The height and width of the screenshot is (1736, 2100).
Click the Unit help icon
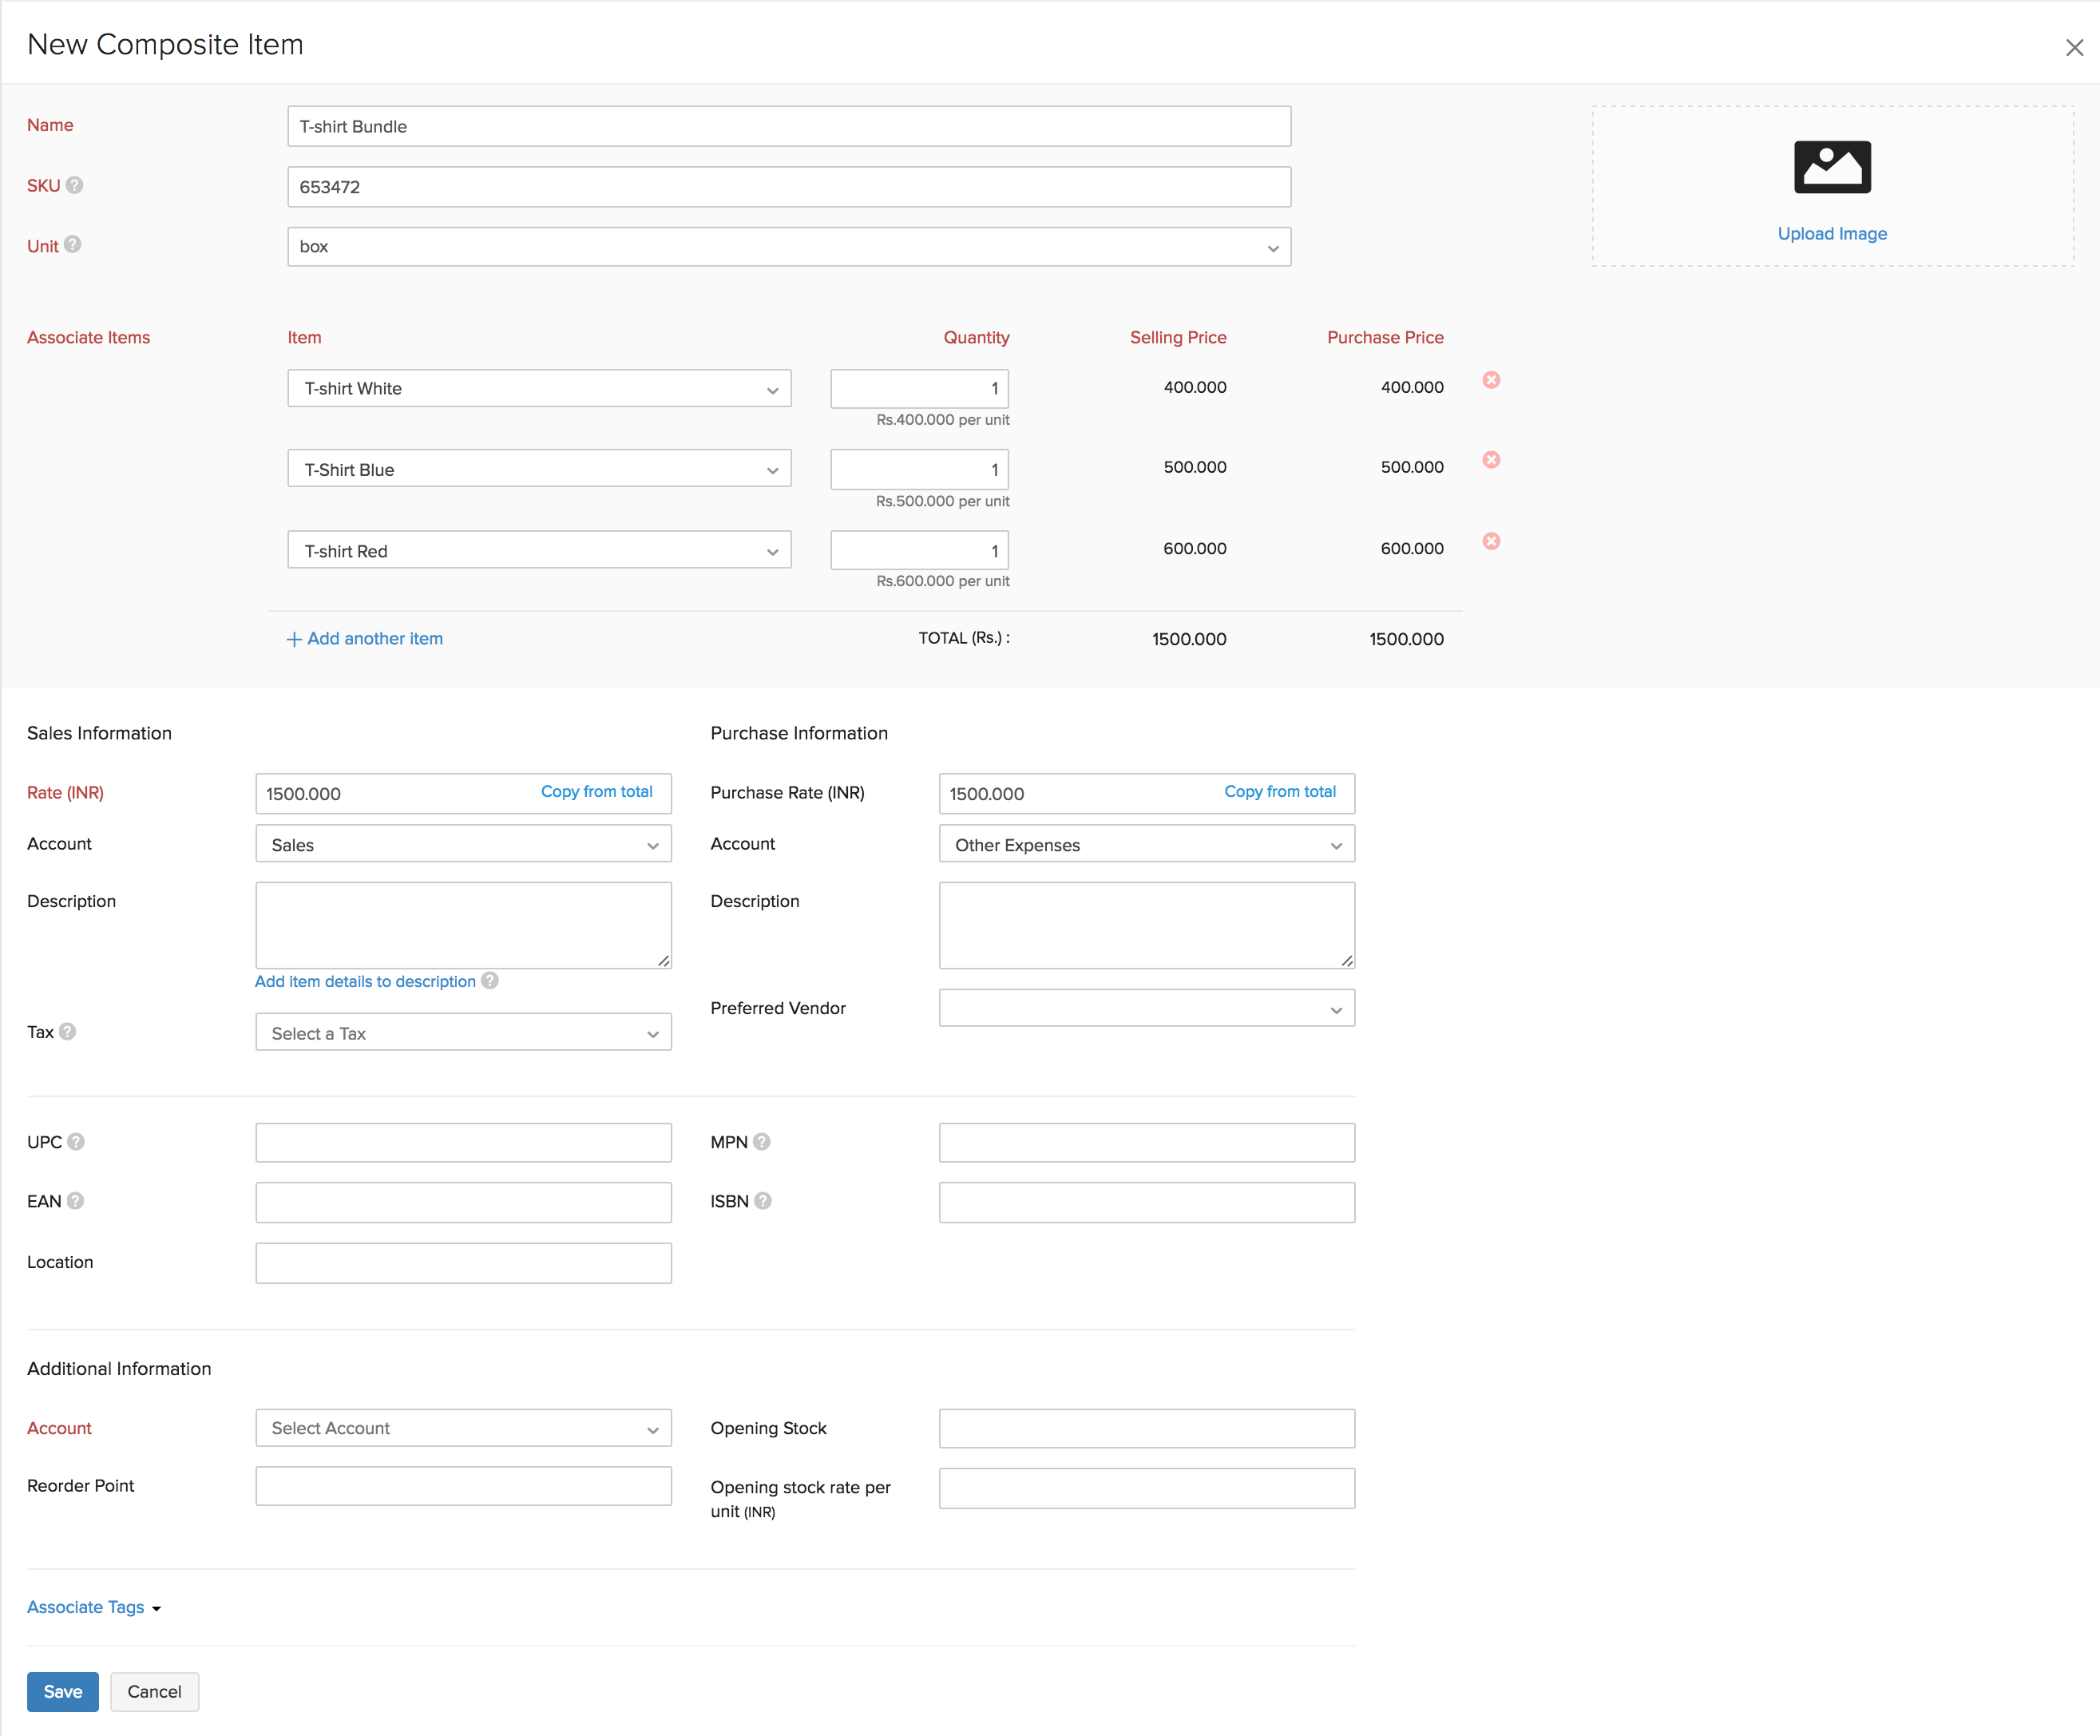click(73, 245)
